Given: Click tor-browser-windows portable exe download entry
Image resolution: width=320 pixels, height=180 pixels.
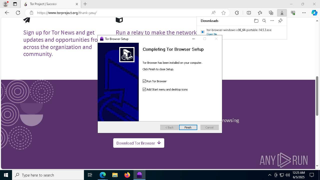Looking at the screenshot, I should coord(239,30).
